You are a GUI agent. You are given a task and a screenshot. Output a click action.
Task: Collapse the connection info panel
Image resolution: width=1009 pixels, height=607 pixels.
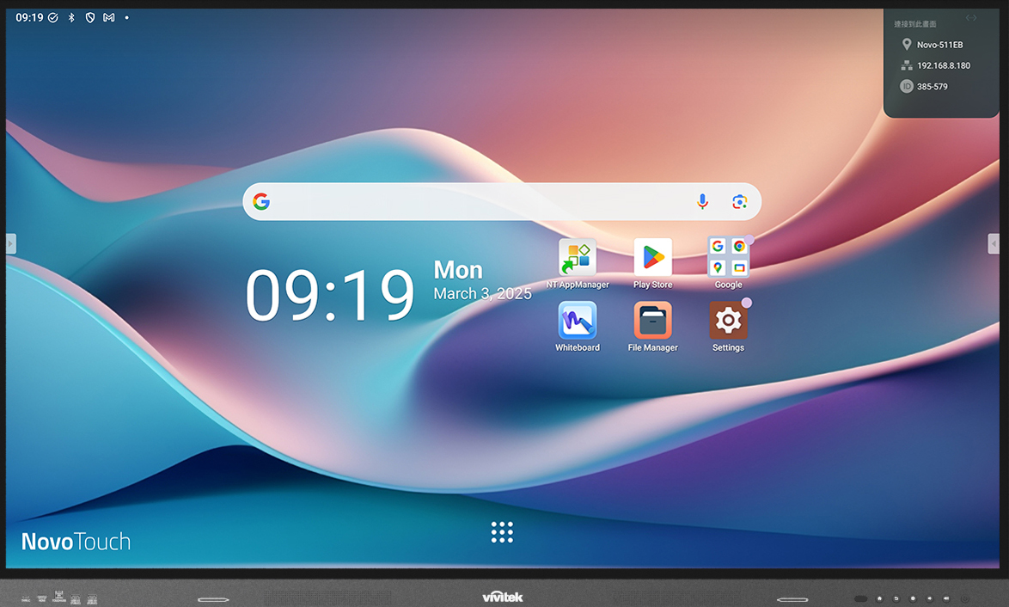pyautogui.click(x=971, y=18)
